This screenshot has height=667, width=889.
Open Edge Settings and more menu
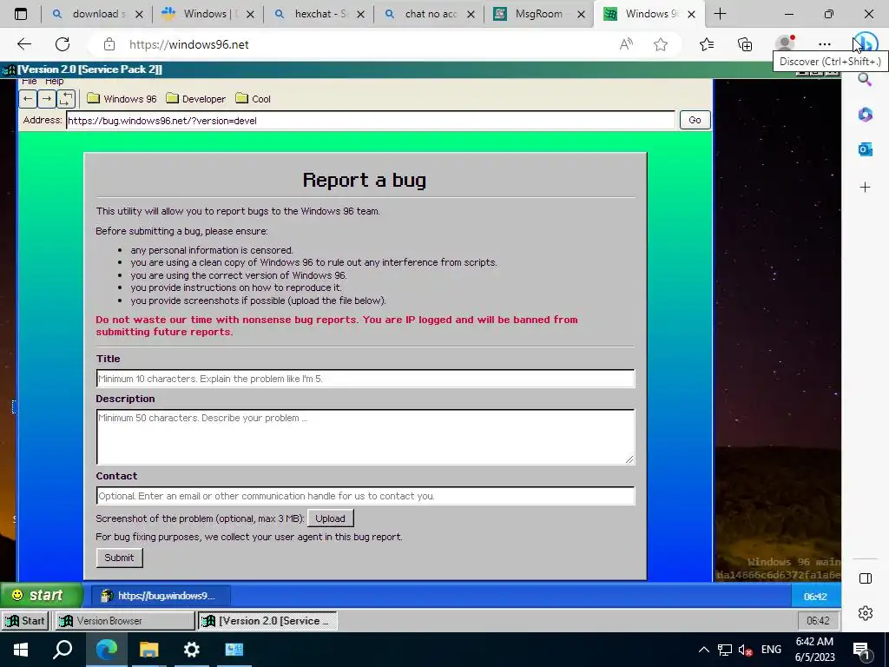coord(825,44)
